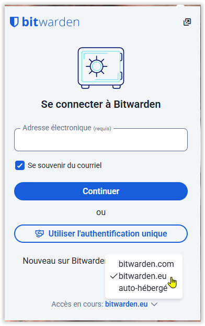Open the Accès en cours server selector

pyautogui.click(x=104, y=304)
